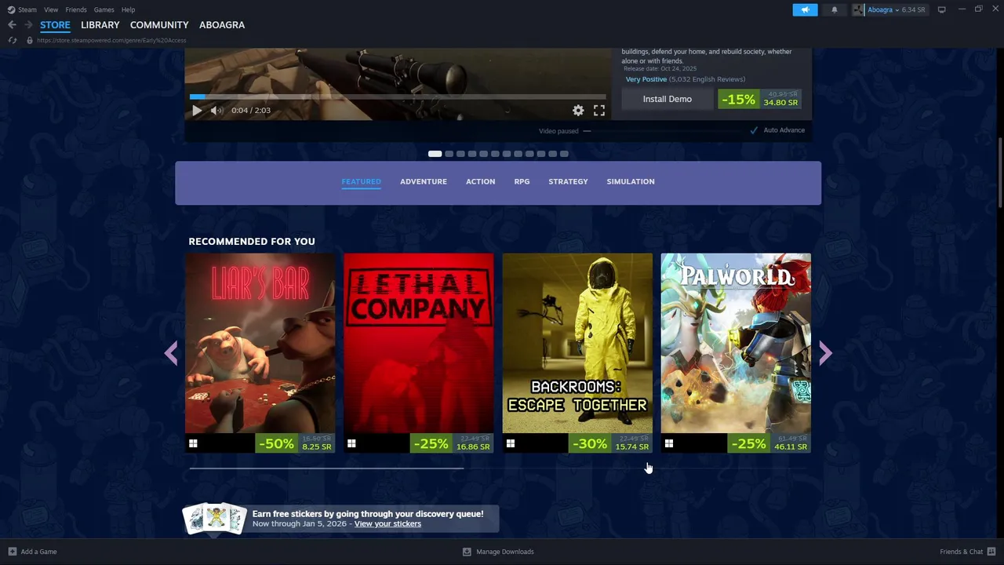Select the FEATURED genre tab

click(361, 181)
